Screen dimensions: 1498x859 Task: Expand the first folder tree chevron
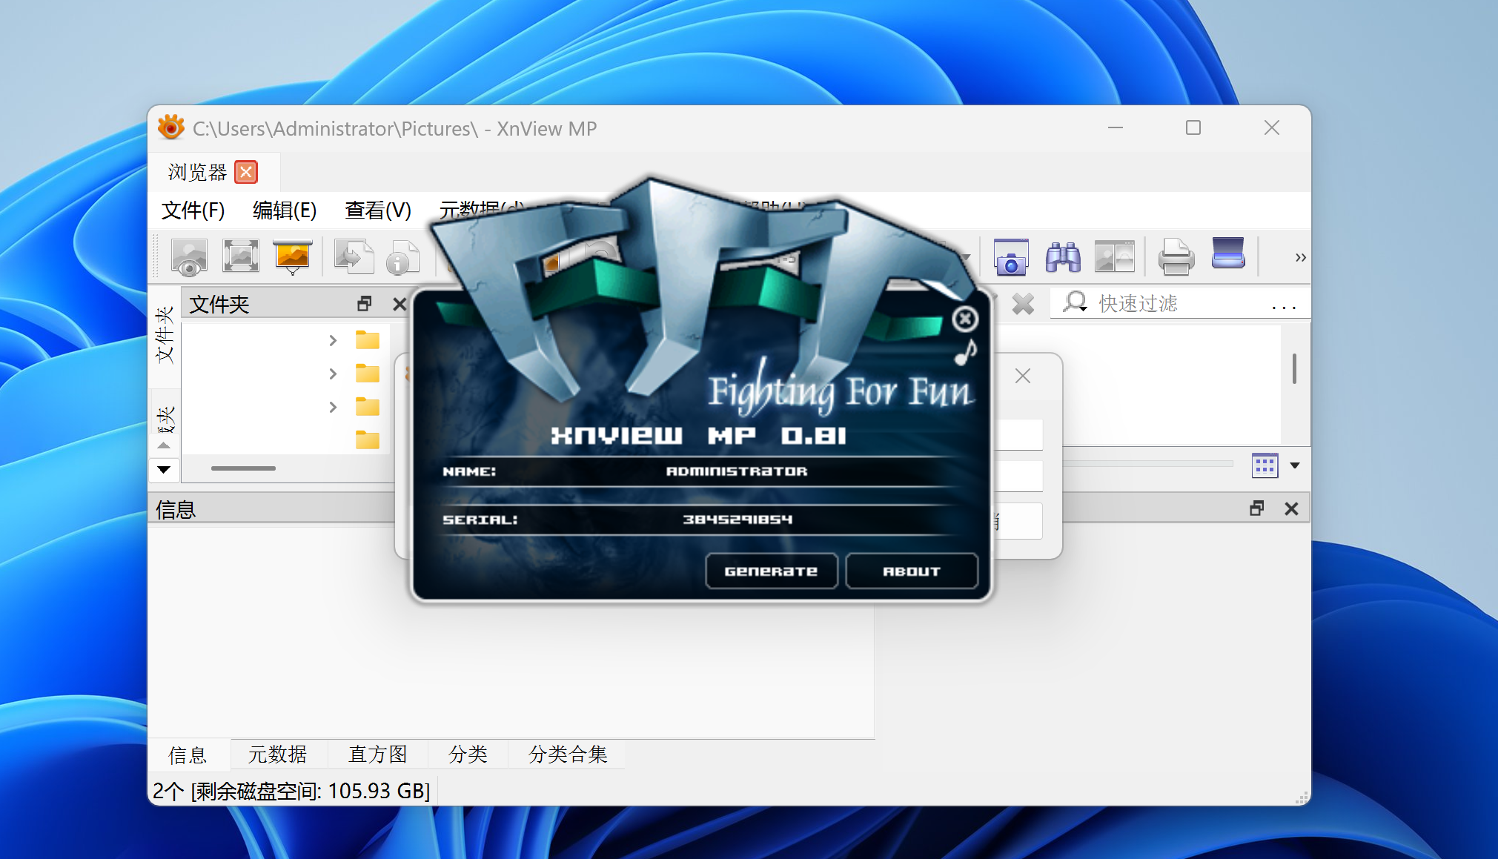[x=333, y=341]
